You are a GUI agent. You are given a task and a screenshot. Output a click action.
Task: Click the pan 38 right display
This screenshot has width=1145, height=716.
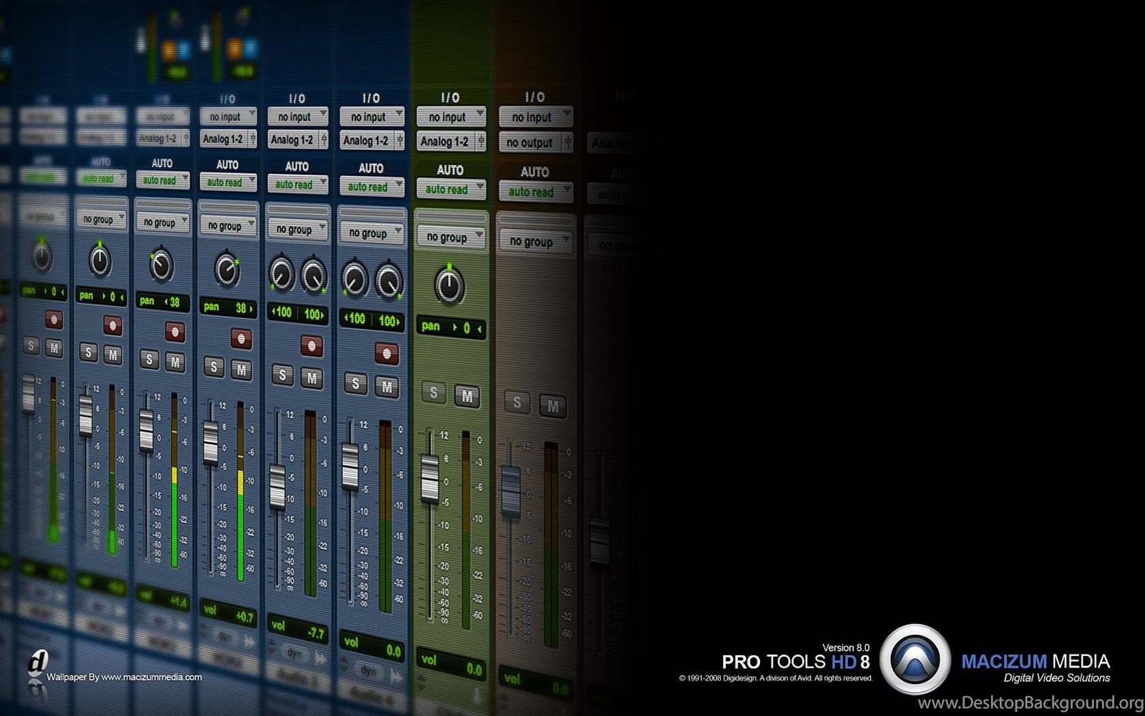pos(228,308)
